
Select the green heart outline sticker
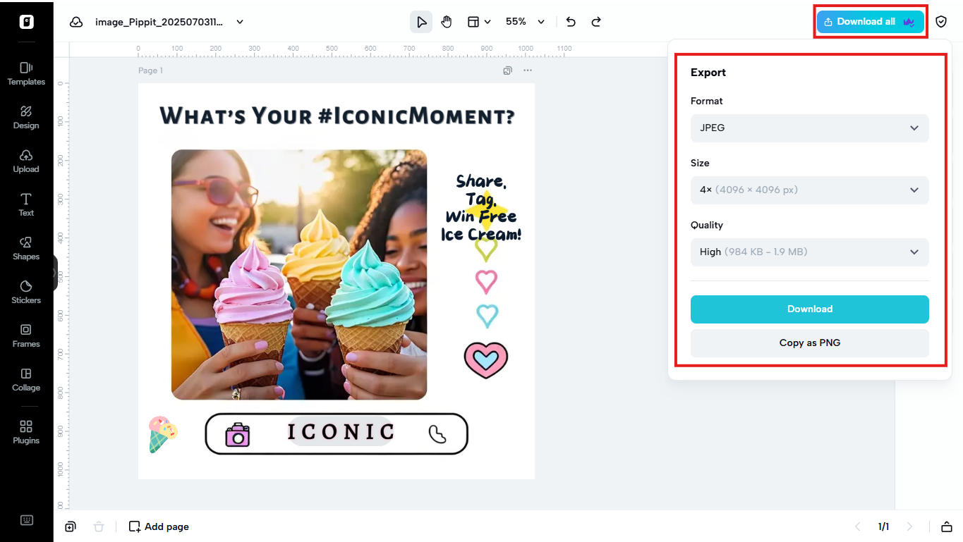[486, 250]
